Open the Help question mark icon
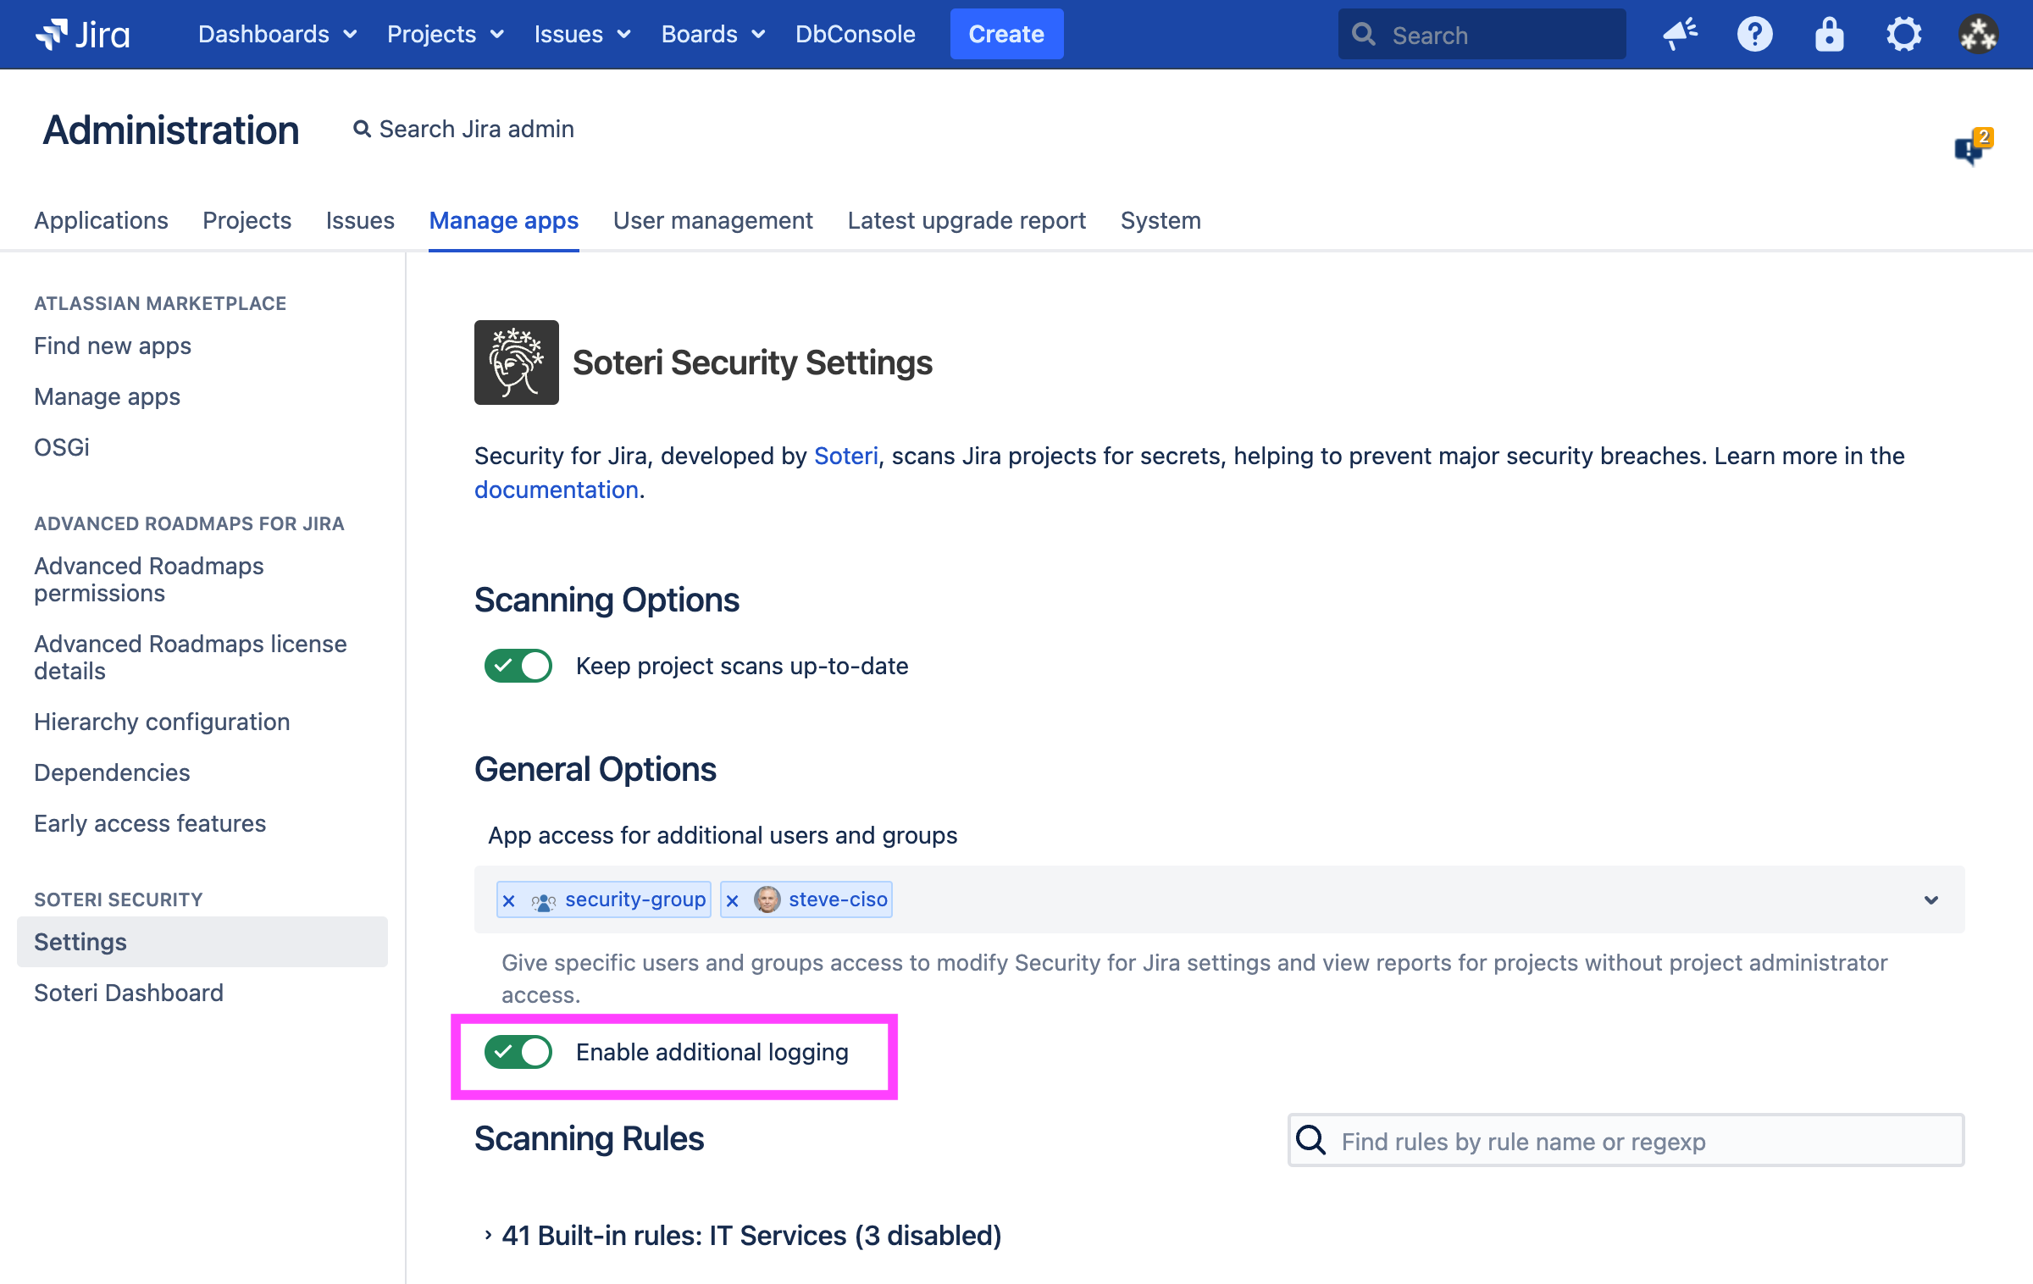2033x1284 pixels. coord(1754,34)
